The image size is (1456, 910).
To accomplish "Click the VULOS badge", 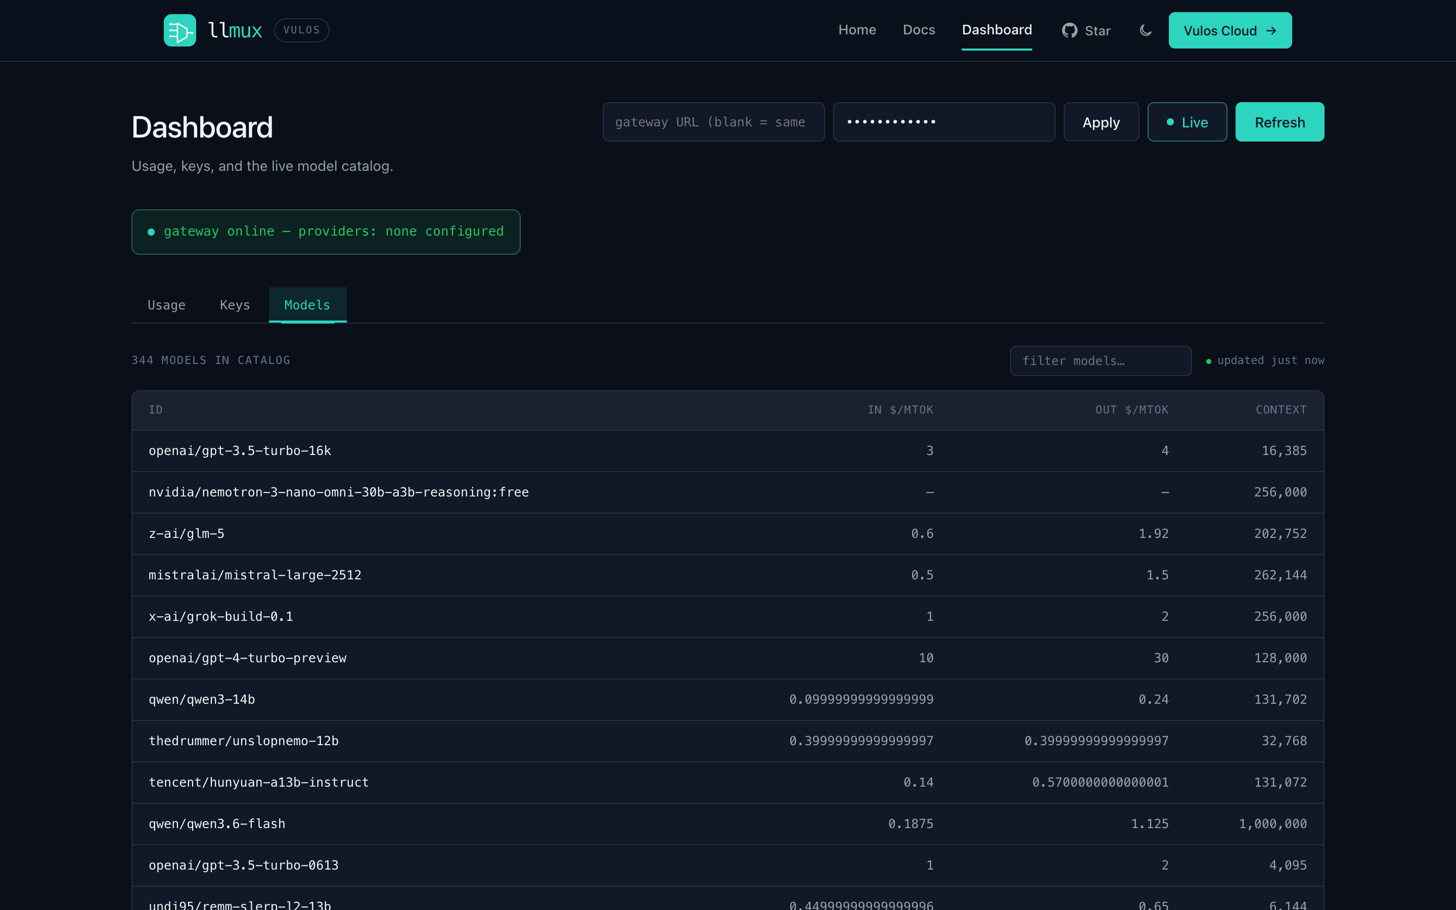I will [x=301, y=30].
